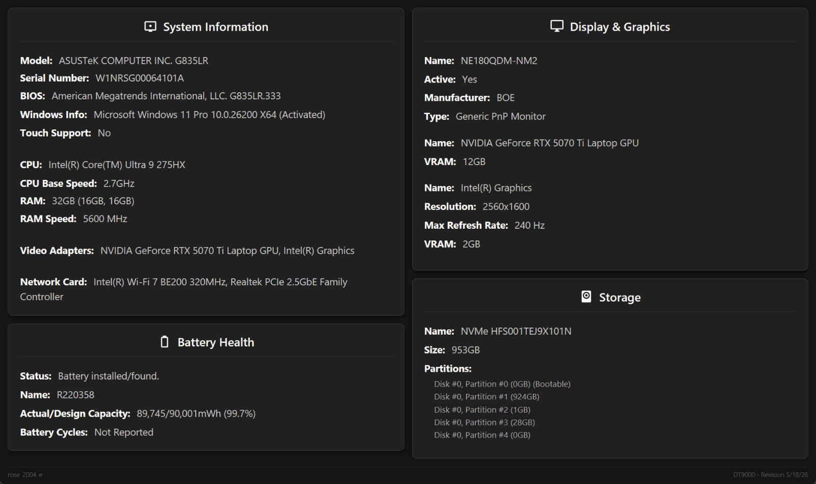Click the Manufacturer value "BOE"
This screenshot has height=484, width=816.
tap(505, 98)
